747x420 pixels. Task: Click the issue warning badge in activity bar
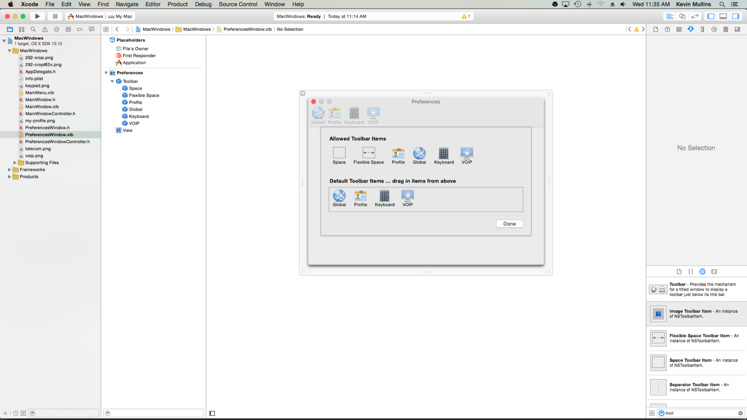tap(466, 17)
